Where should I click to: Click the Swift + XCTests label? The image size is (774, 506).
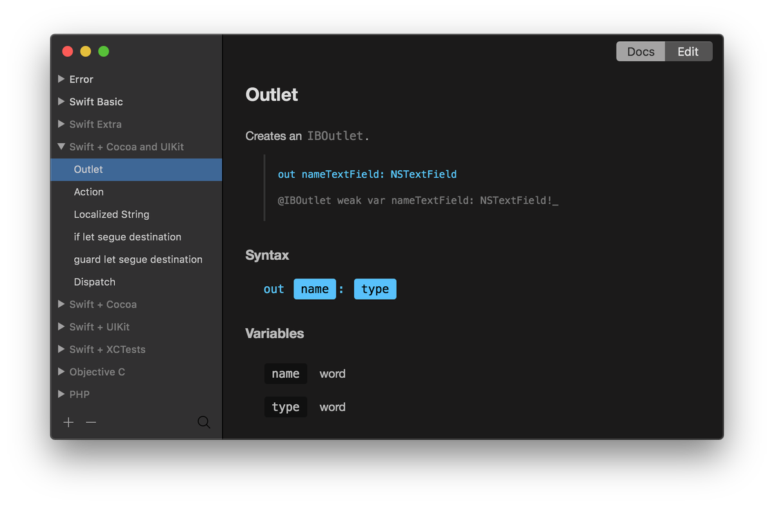click(107, 349)
